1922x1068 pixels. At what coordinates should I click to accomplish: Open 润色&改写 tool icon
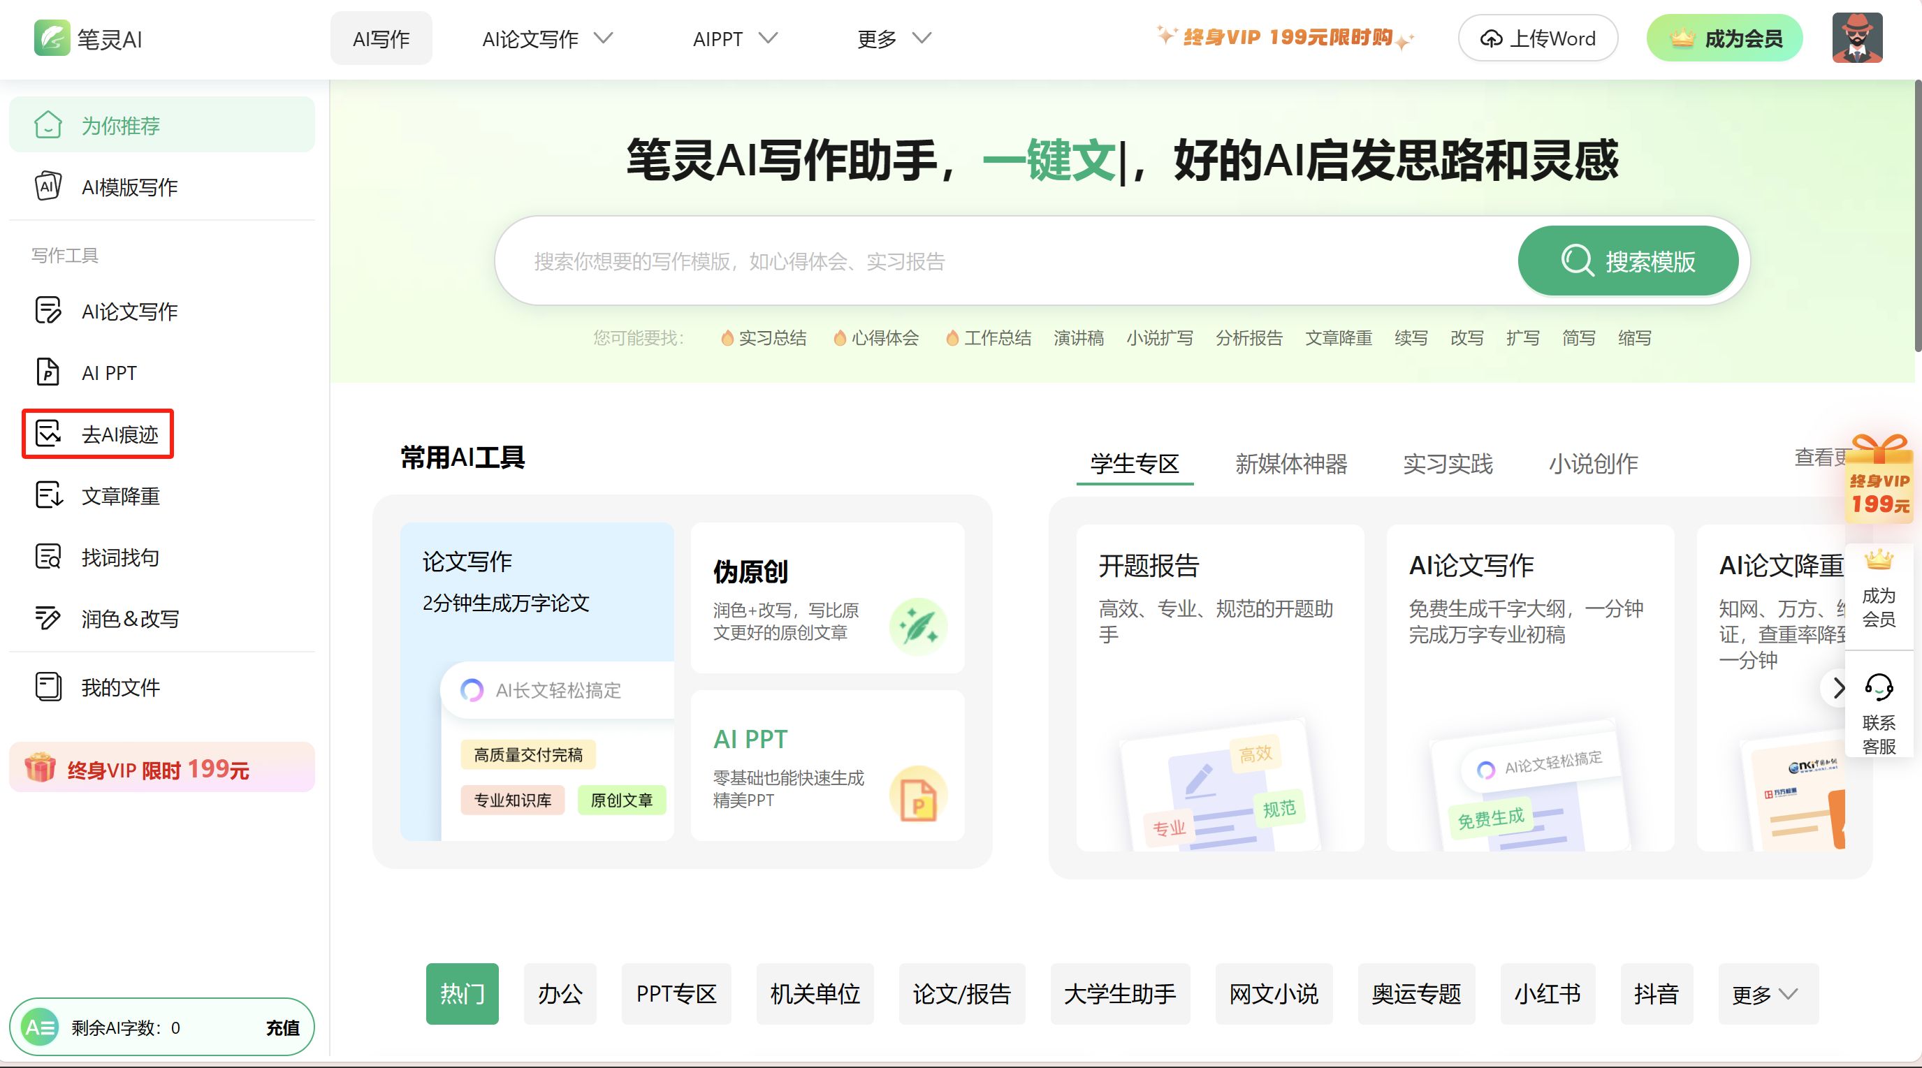click(48, 617)
